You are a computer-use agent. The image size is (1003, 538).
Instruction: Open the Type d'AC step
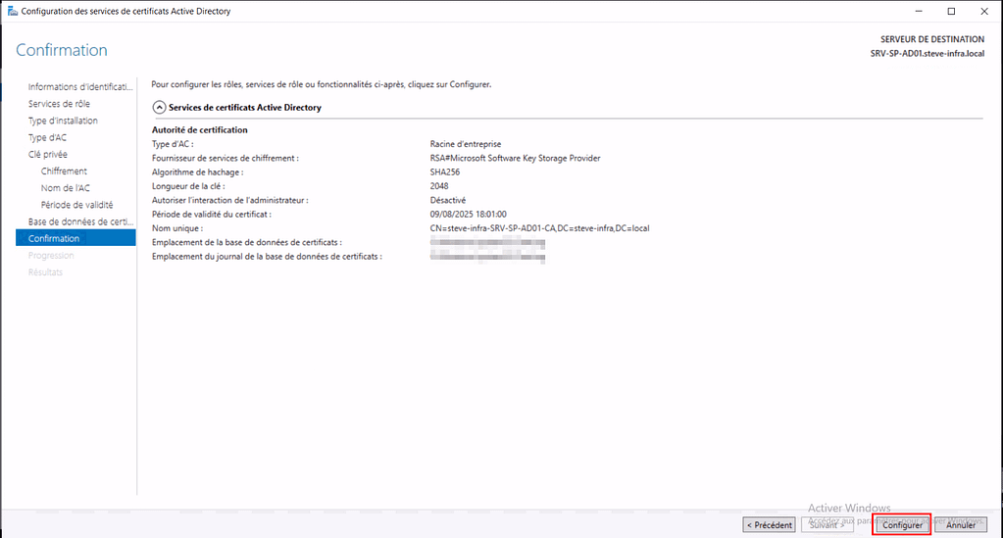pos(47,138)
